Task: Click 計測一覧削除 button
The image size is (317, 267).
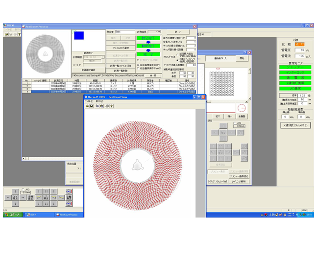Action: click(121, 71)
